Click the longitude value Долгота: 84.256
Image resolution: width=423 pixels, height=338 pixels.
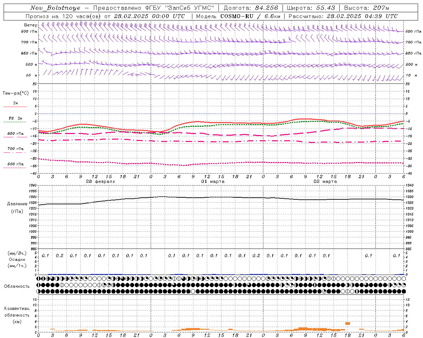(251, 8)
